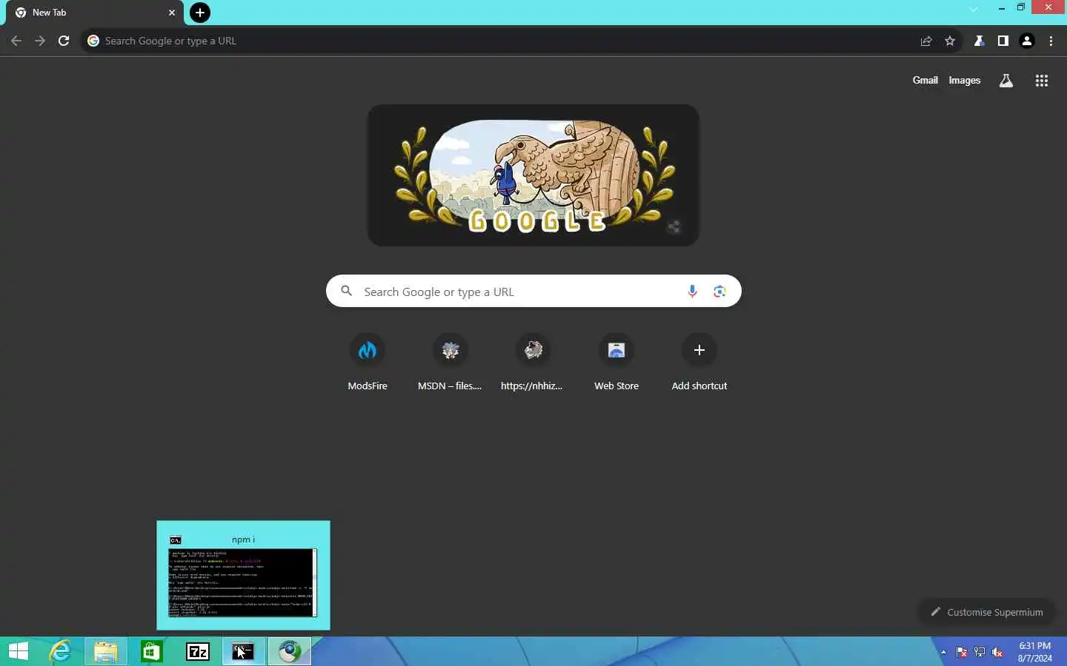Open the ModsFire shortcut
The height and width of the screenshot is (666, 1067).
pyautogui.click(x=368, y=363)
